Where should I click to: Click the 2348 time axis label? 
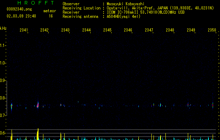pos(170,30)
